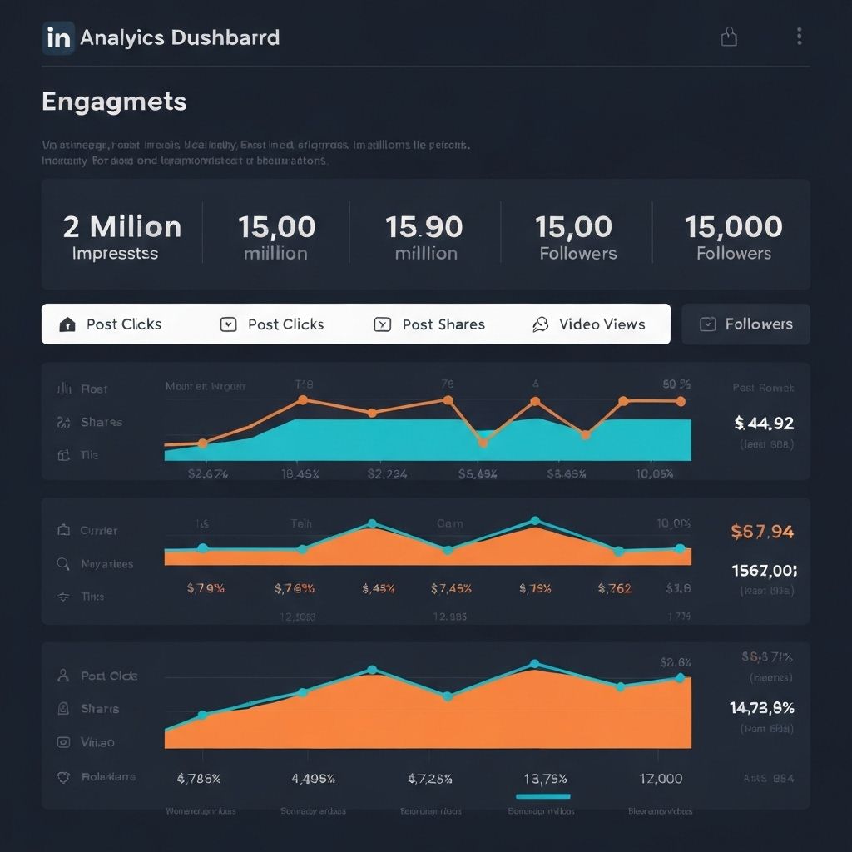852x852 pixels.
Task: Click the Followers button
Action: (745, 324)
